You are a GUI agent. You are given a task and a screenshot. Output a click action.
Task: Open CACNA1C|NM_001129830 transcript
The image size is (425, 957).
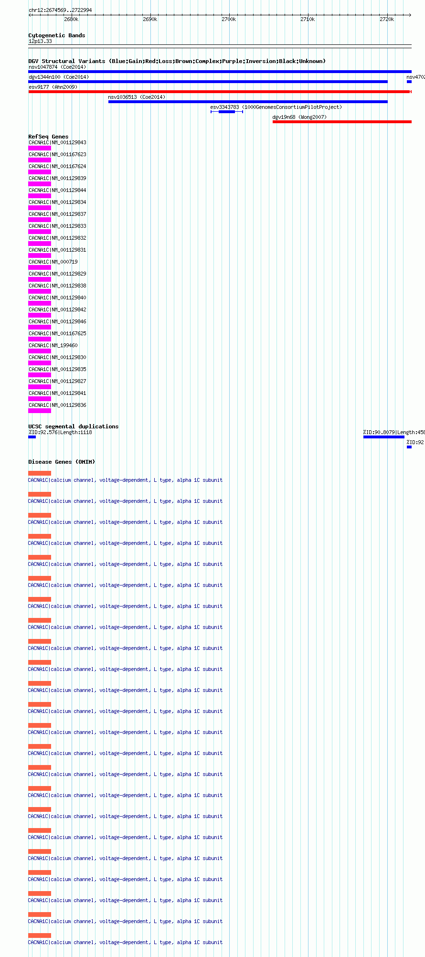coord(57,357)
